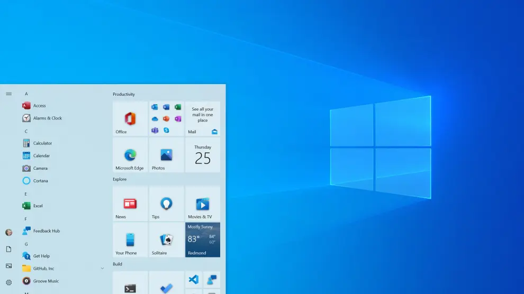Viewport: 524px width, 294px height.
Task: Open the Photos tile
Action: [166, 155]
